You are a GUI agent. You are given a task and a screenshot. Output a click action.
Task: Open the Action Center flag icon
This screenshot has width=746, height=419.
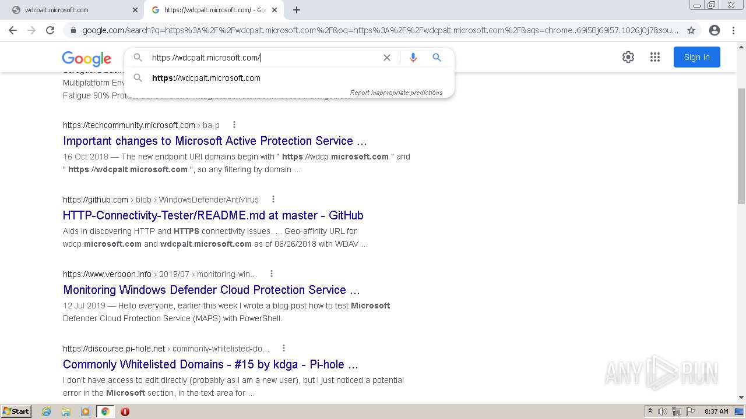(691, 411)
